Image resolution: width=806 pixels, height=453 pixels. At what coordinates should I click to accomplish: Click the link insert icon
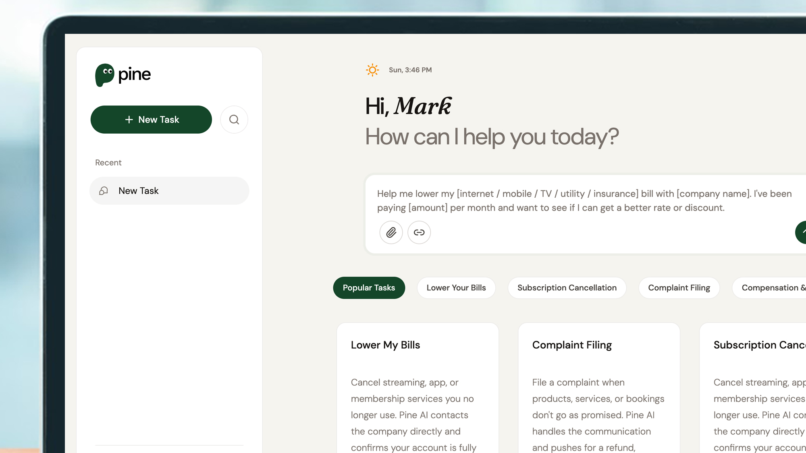419,232
